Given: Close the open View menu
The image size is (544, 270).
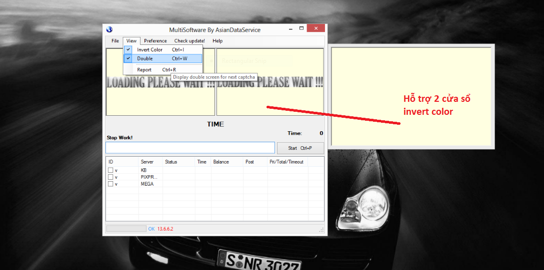Looking at the screenshot, I should [x=131, y=41].
